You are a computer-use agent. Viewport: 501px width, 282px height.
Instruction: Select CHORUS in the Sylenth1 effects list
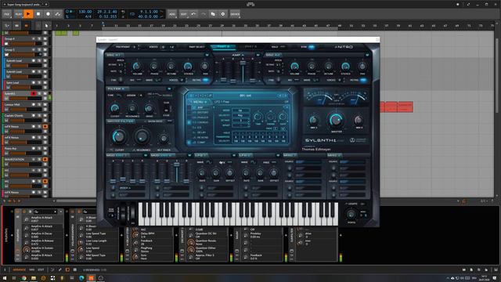coord(203,122)
